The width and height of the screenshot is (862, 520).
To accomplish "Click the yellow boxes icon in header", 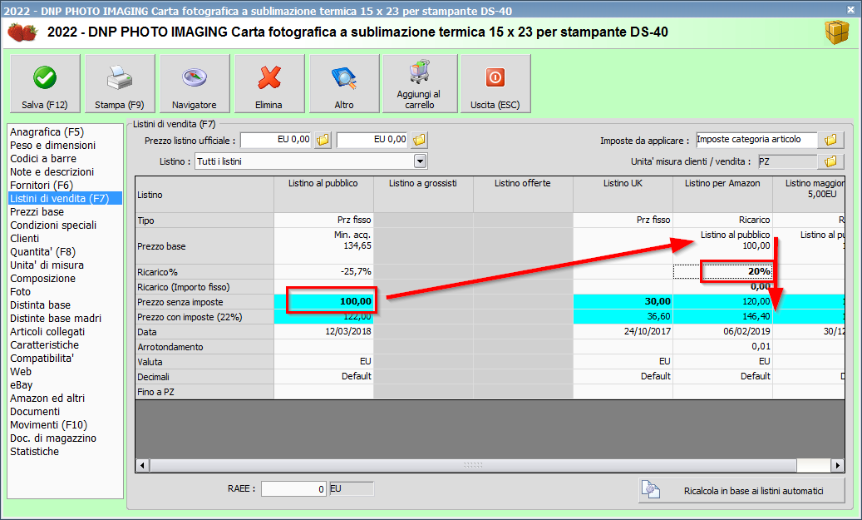I will click(x=837, y=32).
